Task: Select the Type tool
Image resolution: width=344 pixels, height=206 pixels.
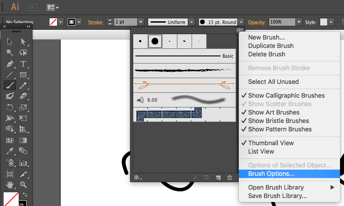Action: click(23, 64)
